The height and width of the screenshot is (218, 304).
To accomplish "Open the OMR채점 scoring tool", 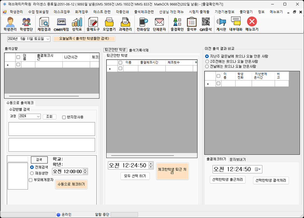I will pyautogui.click(x=61, y=24).
